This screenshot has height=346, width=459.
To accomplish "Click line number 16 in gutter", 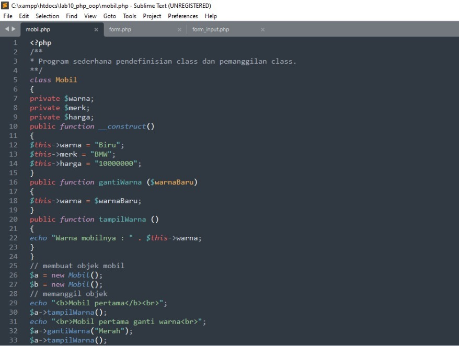I will (13, 182).
